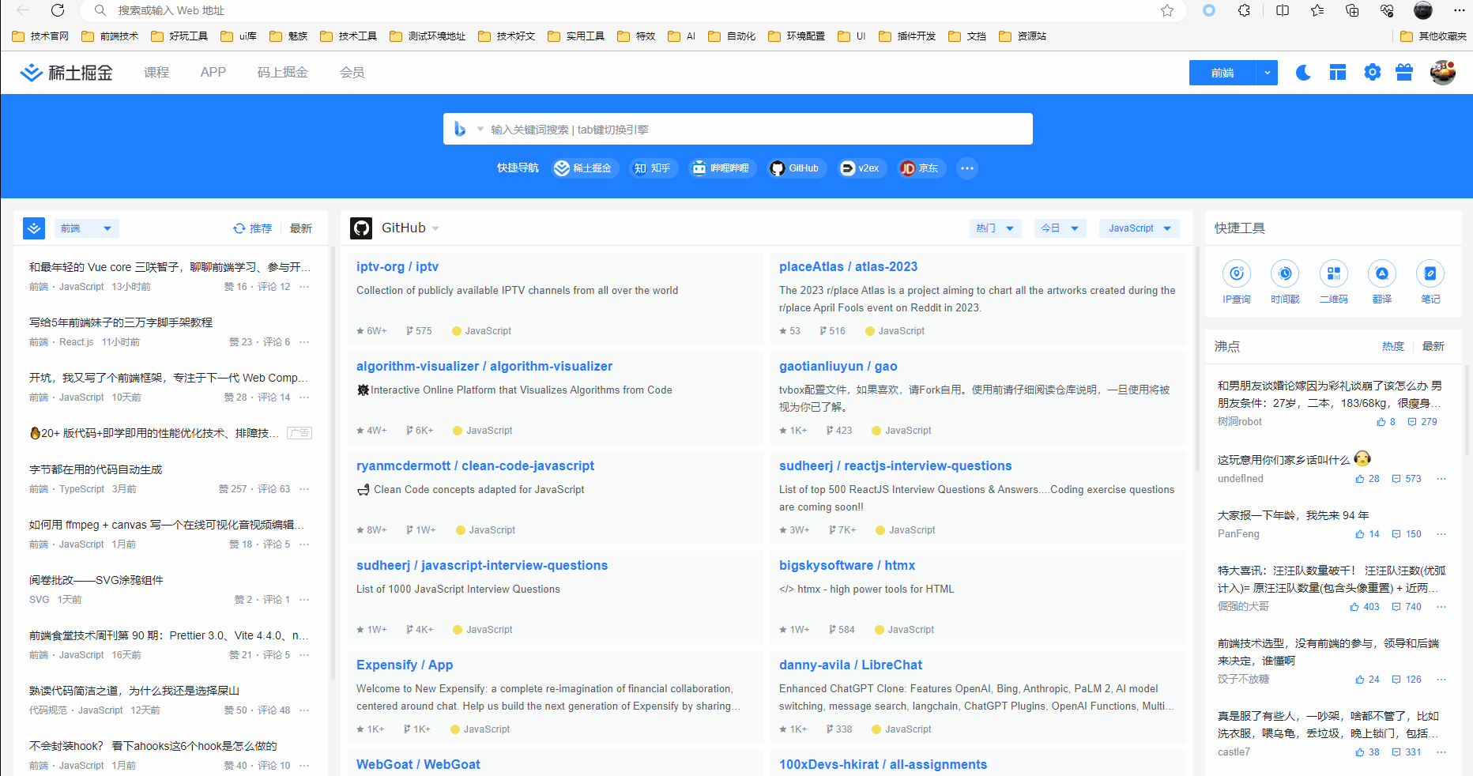Open danny-avila / LibreChat repository
1473x776 pixels.
(850, 665)
